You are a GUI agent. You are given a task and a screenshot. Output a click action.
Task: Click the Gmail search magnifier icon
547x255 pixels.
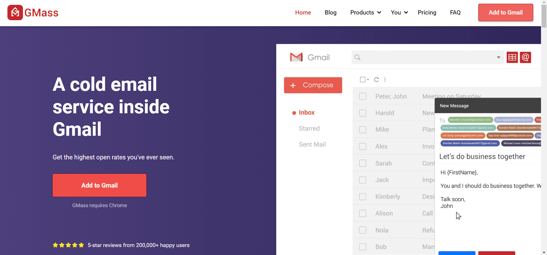click(357, 57)
